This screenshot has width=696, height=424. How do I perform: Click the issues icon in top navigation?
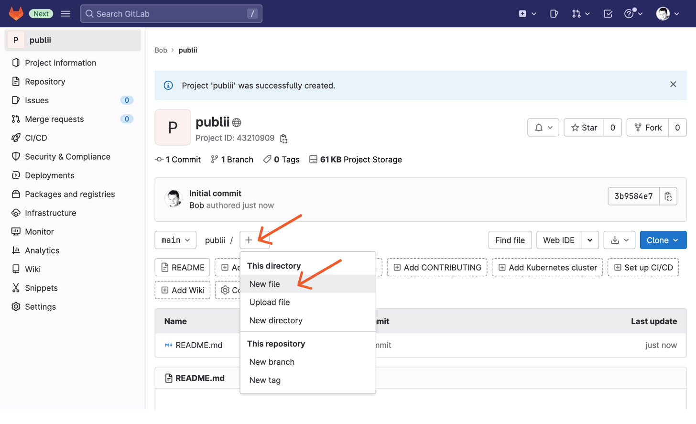(x=554, y=14)
